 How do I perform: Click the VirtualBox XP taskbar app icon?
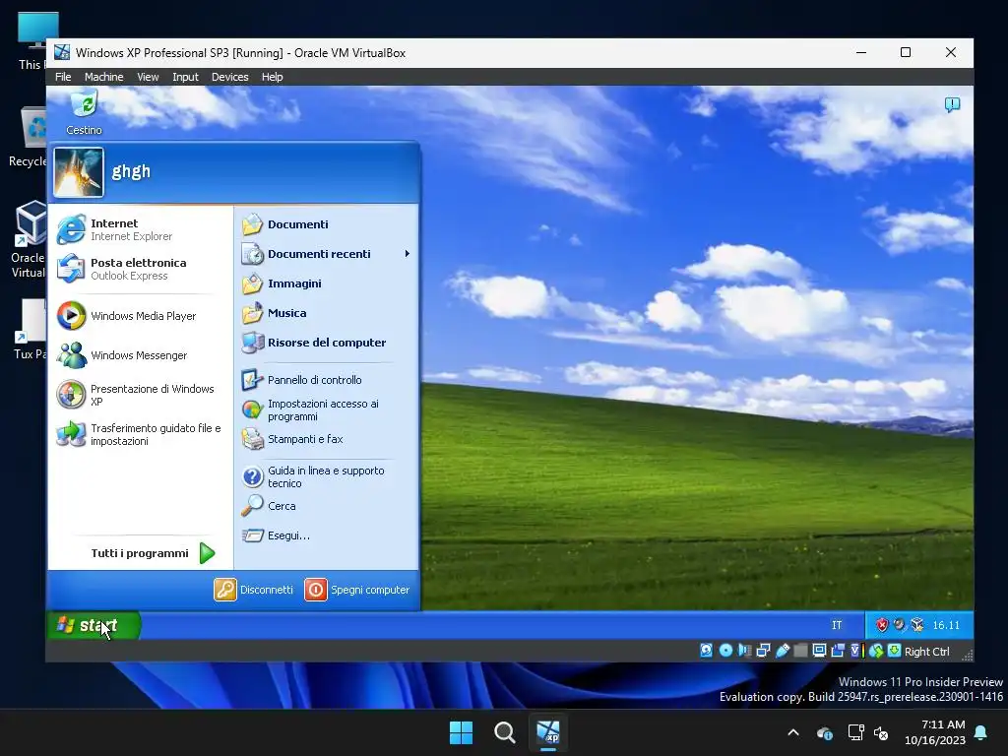coord(548,732)
